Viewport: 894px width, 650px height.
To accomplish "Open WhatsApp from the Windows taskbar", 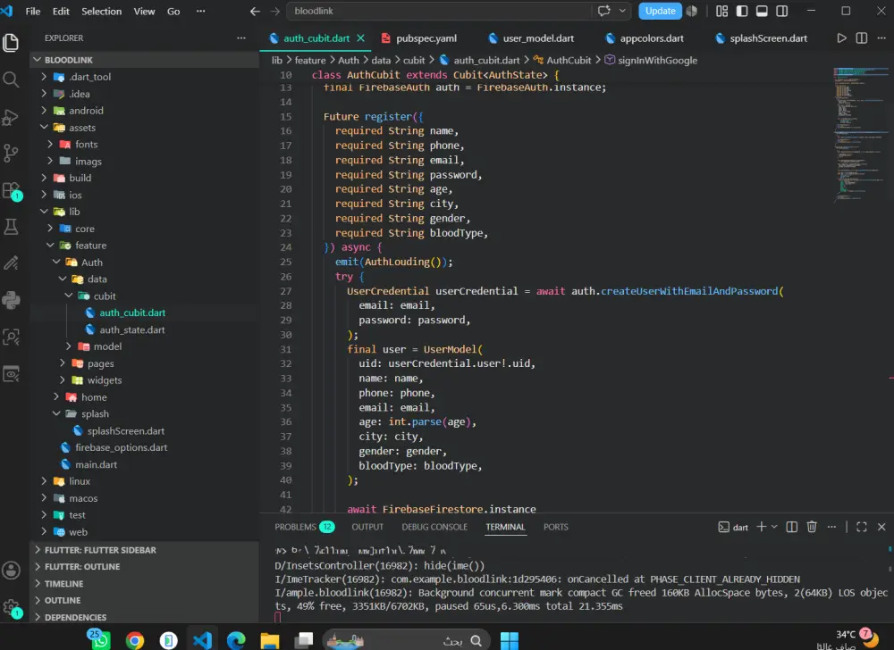I will pos(100,640).
